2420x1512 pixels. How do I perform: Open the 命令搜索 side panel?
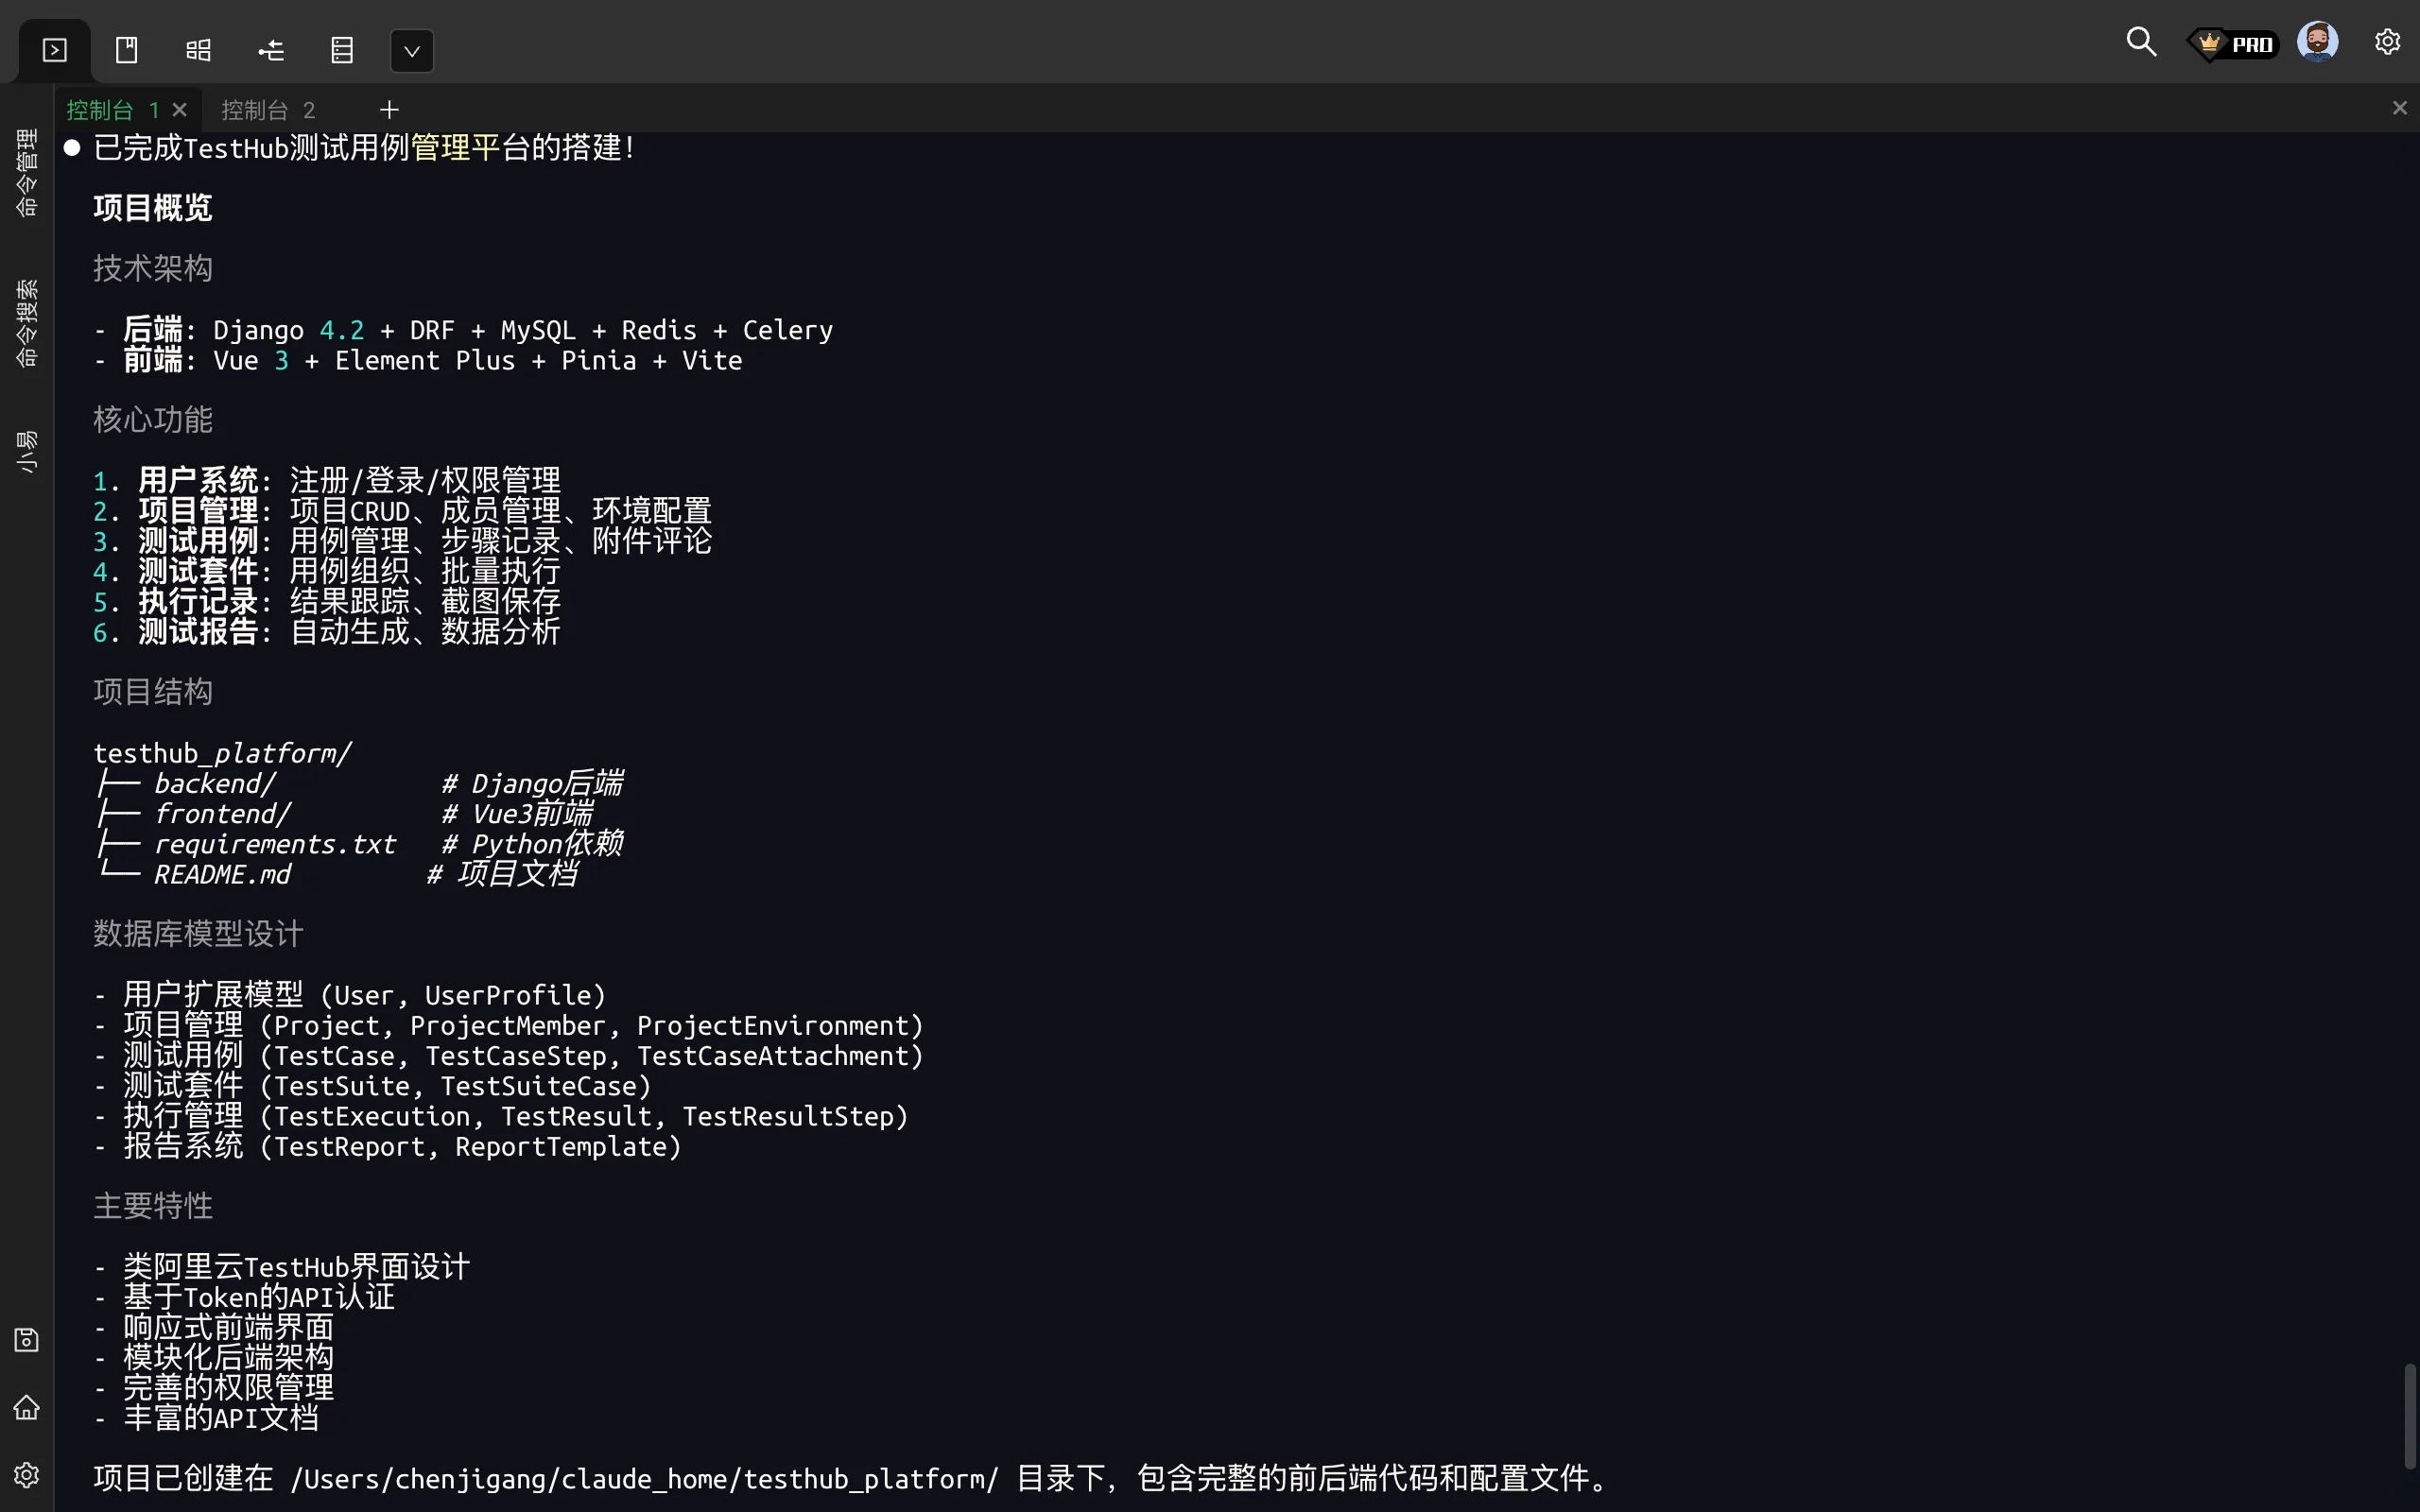pyautogui.click(x=27, y=323)
